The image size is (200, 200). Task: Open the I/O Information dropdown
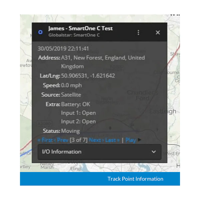coord(99,152)
